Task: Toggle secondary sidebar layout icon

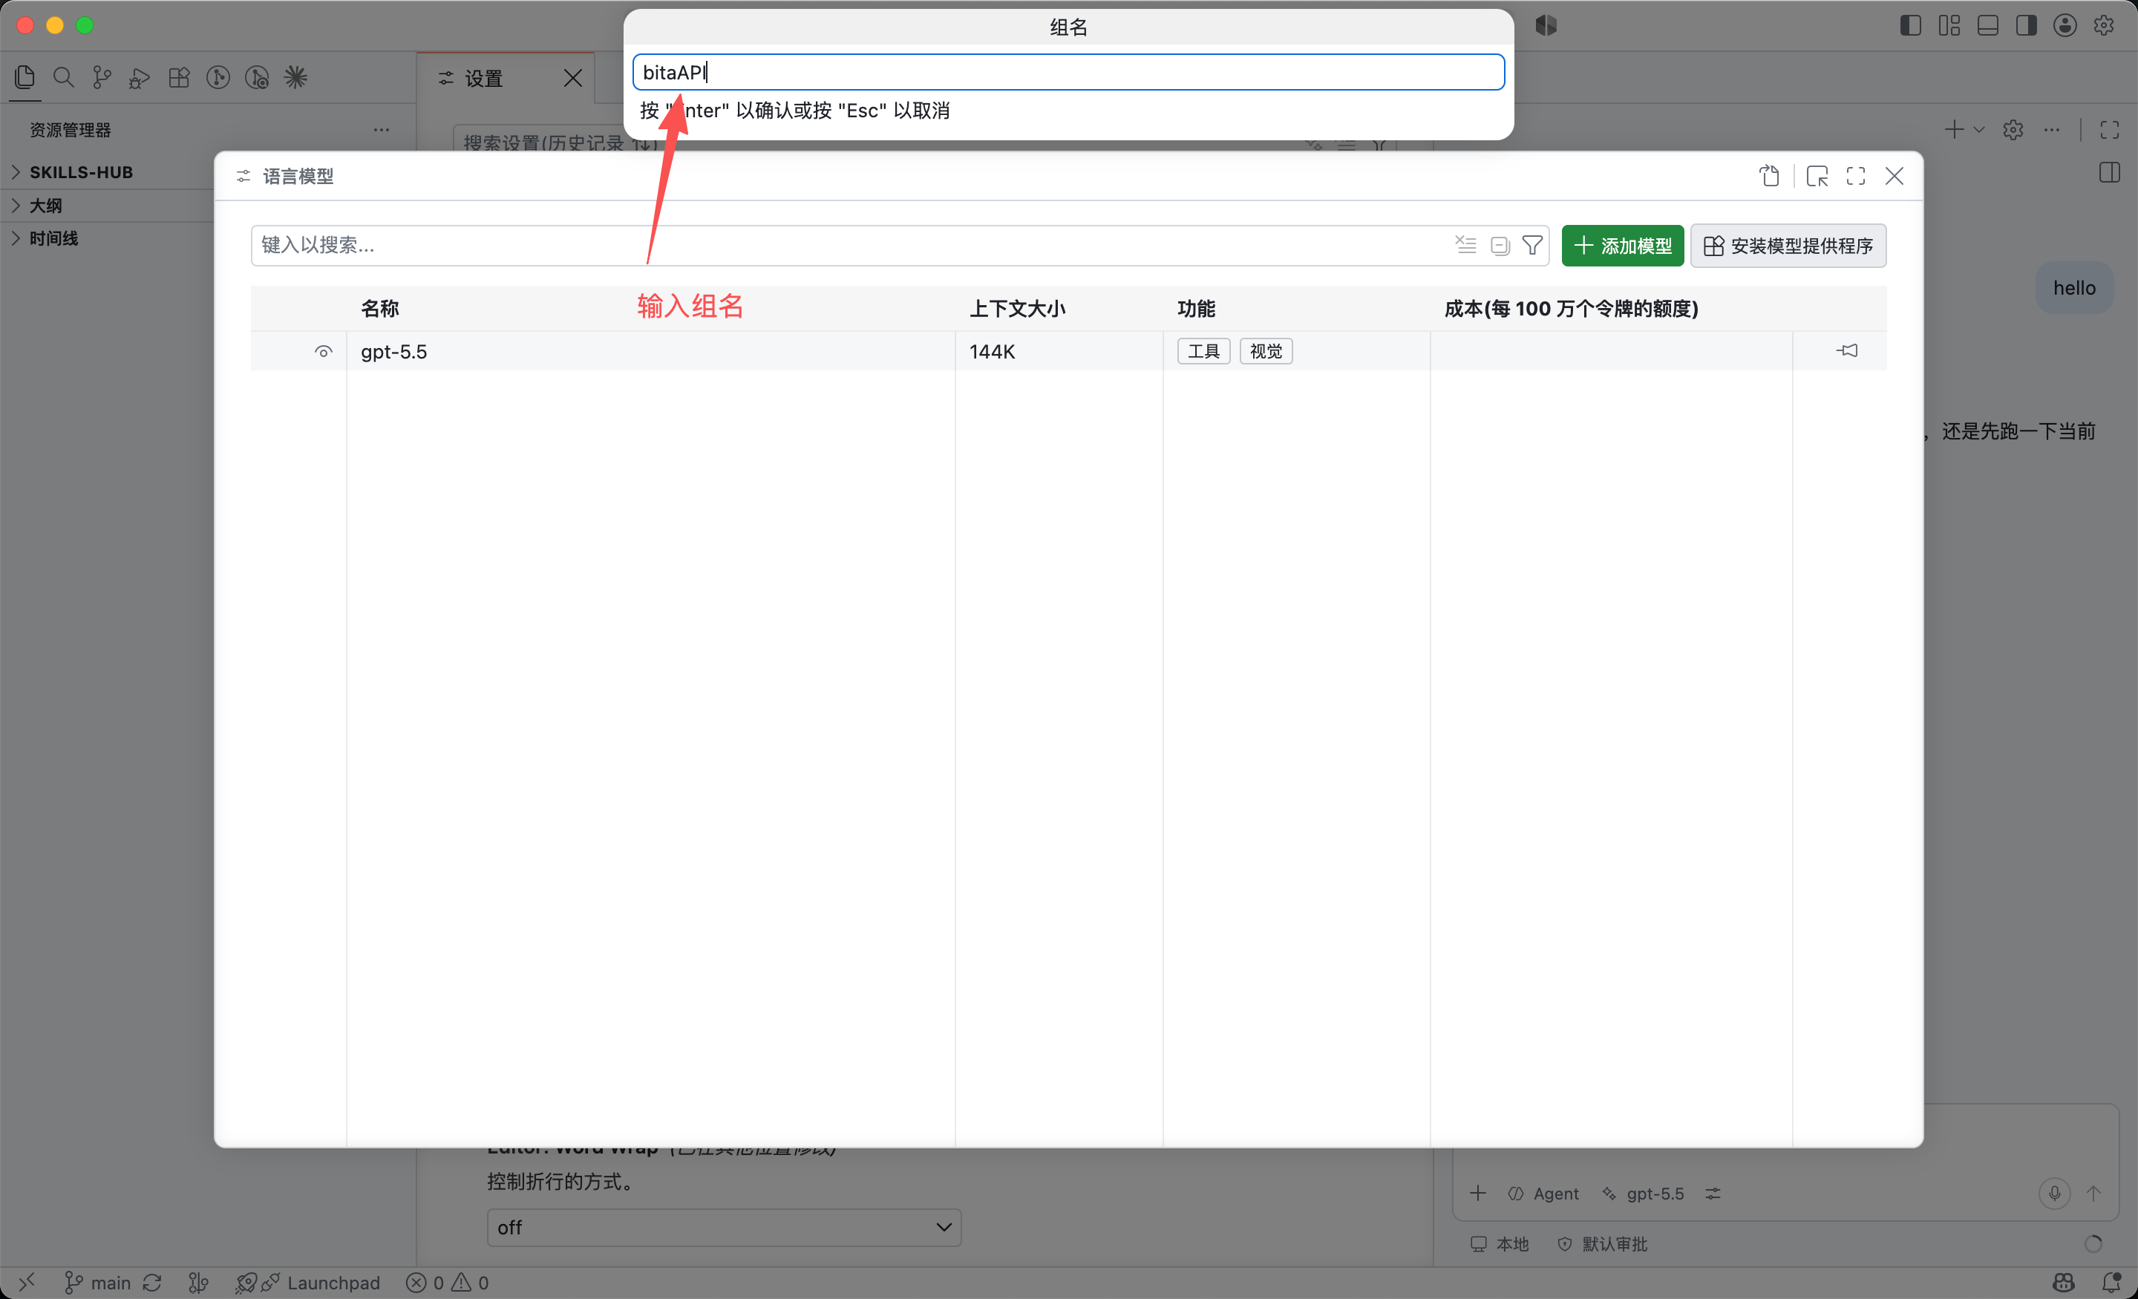Action: (x=2026, y=25)
